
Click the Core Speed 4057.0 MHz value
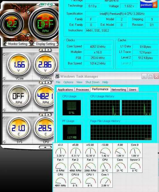click(98, 47)
